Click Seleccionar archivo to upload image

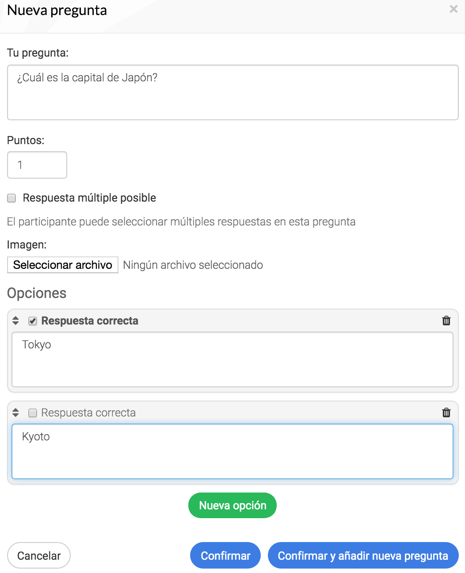(x=63, y=265)
